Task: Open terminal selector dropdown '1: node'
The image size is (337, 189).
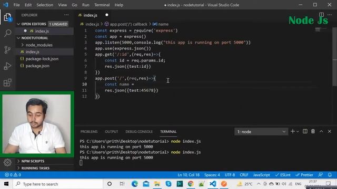Action: tap(261, 132)
